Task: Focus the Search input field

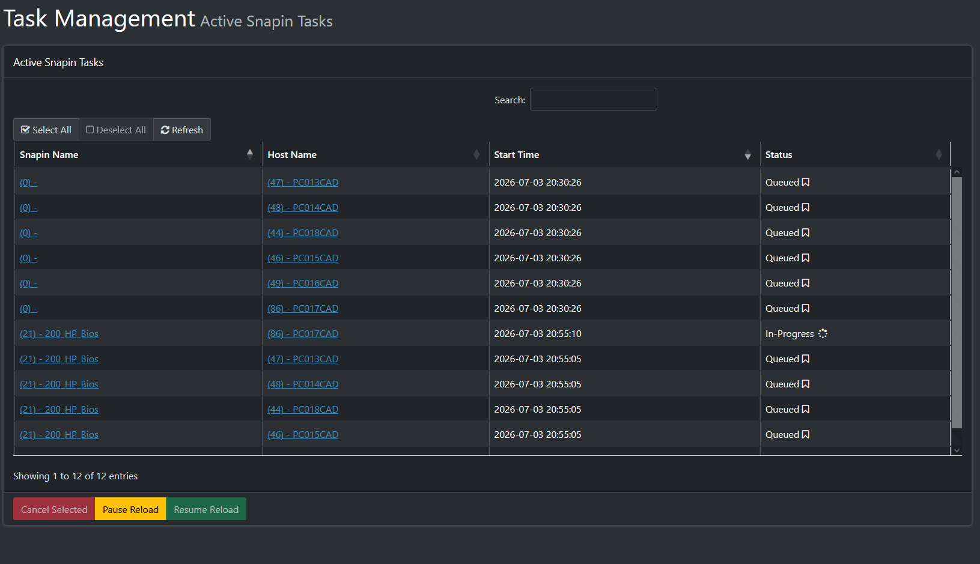Action: click(594, 99)
